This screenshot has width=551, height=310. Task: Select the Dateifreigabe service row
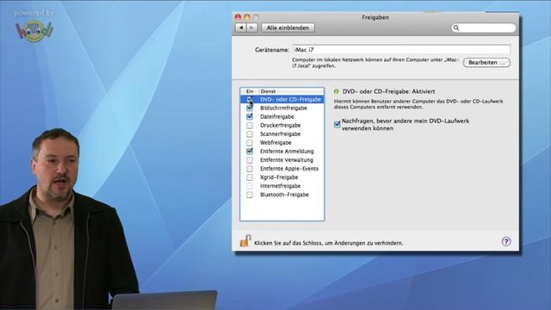[x=282, y=117]
